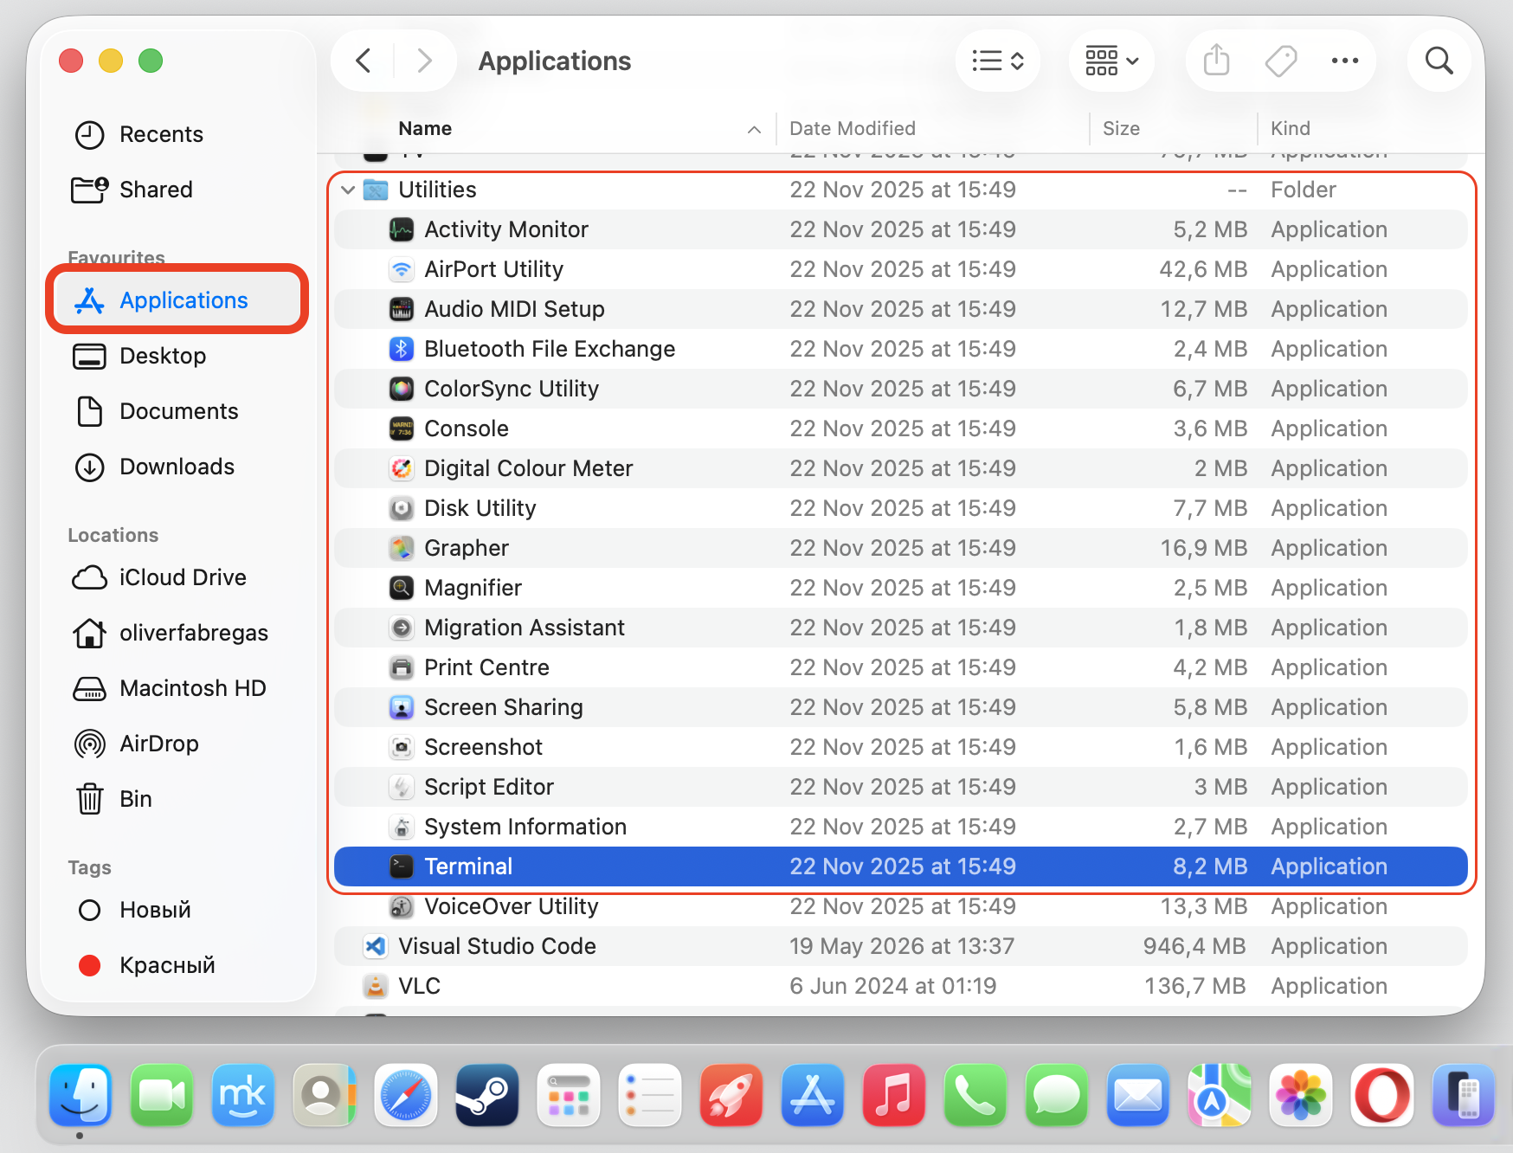Click the Utilities folder name
1513x1153 pixels.
[437, 190]
